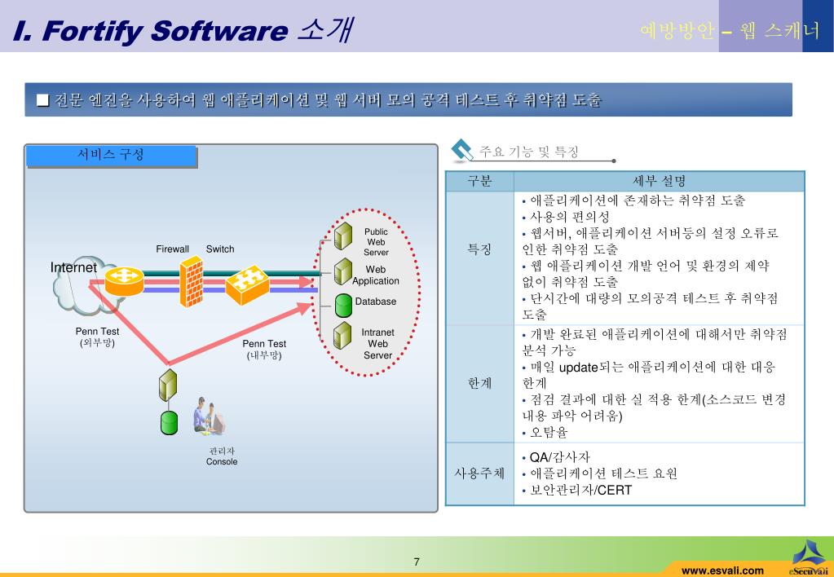Screen dimensions: 834x577
Task: Click the Switch text label
Action: [220, 249]
